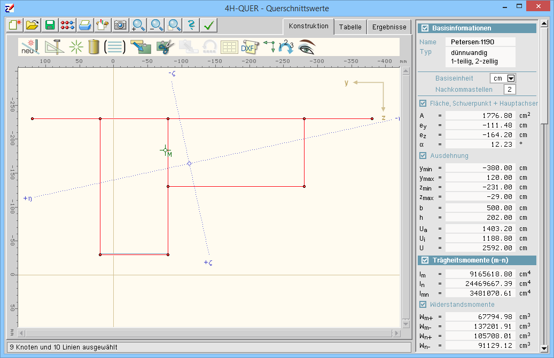Viewport: 554px width, 358px height.
Task: Click the DXF import icon
Action: pyautogui.click(x=248, y=47)
